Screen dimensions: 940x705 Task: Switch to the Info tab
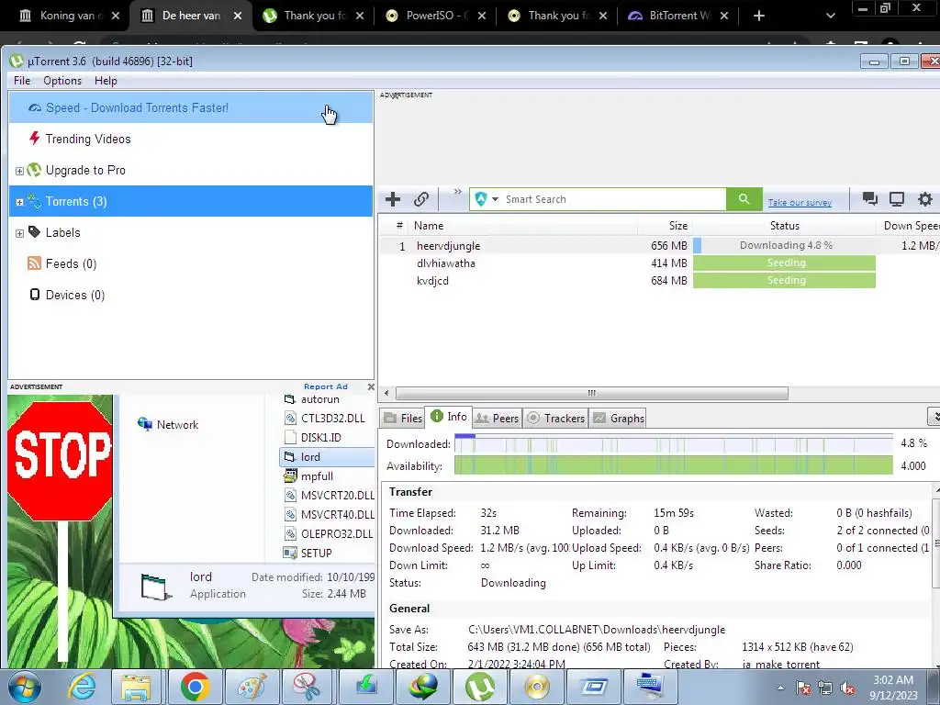click(x=448, y=417)
